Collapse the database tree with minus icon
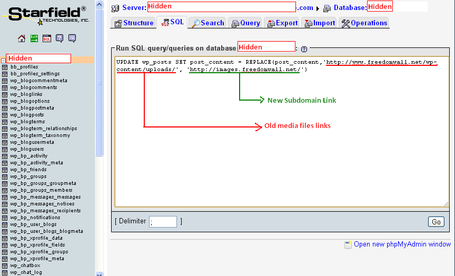The height and width of the screenshot is (276, 455). (3, 60)
